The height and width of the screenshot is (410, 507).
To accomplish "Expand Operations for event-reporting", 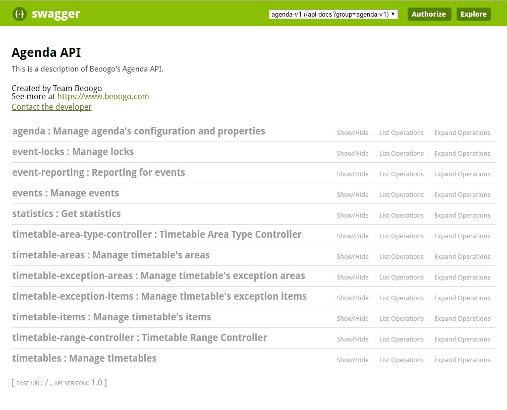I will point(463,174).
